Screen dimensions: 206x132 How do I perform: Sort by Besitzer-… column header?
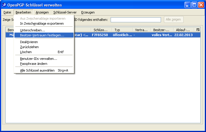pos(162,30)
